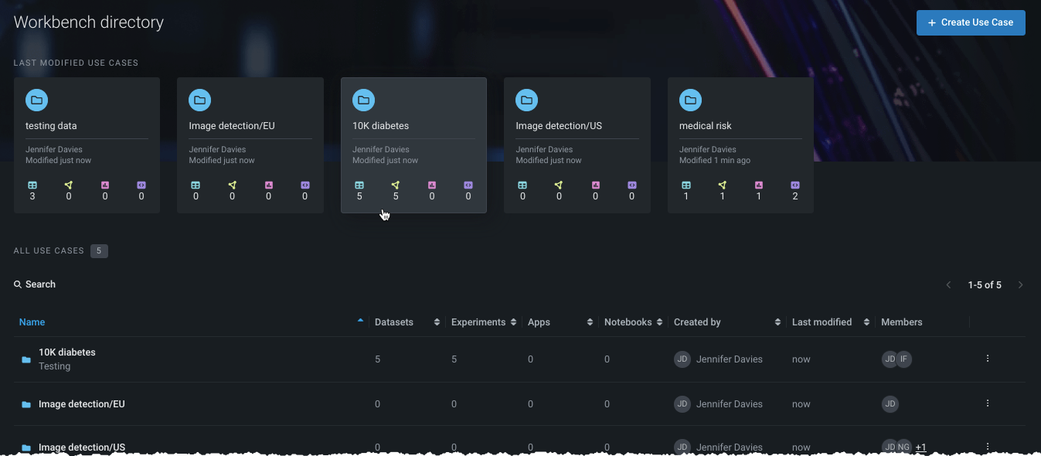Click apps icon on testing data card
Image resolution: width=1041 pixels, height=456 pixels.
(x=105, y=185)
